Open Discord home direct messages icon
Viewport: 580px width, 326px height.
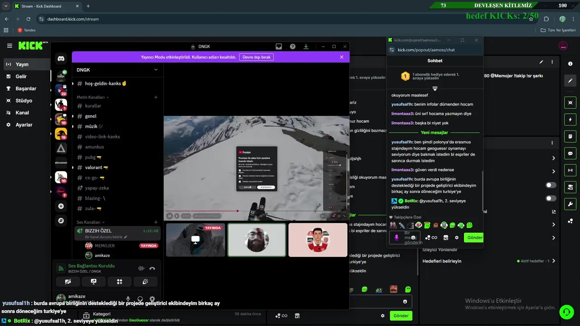tap(61, 58)
